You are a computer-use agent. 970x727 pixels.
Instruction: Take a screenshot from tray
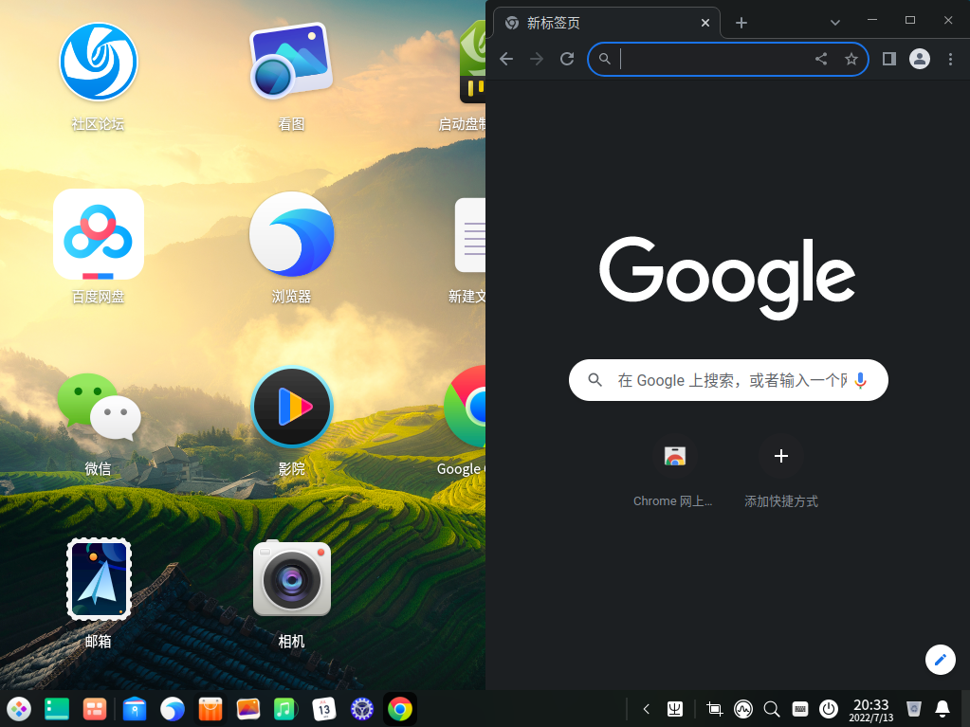(x=715, y=709)
